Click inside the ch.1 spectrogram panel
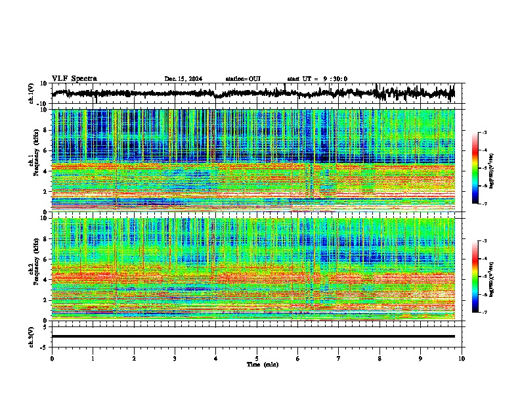The height and width of the screenshot is (402, 520). point(253,160)
